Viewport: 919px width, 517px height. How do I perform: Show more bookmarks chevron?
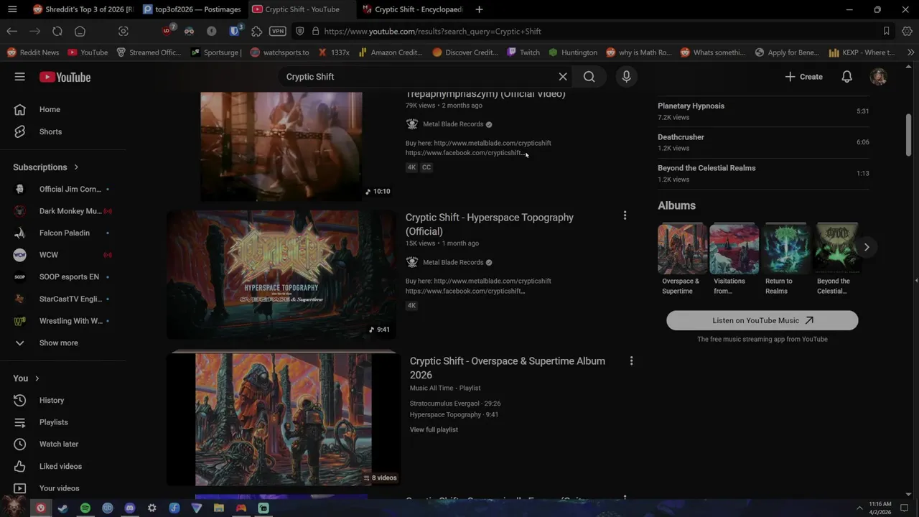(910, 52)
